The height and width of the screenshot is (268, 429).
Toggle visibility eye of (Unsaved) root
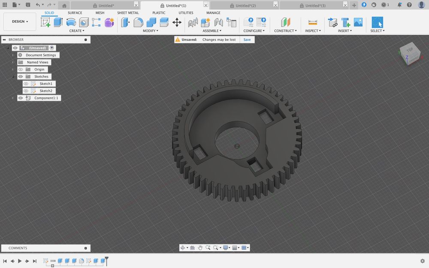click(15, 48)
